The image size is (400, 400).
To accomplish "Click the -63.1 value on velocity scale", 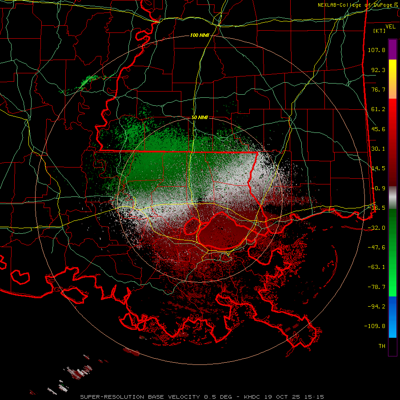I will 376,267.
